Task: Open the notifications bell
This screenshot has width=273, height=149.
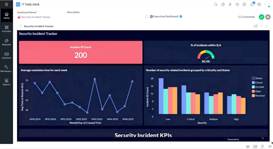Action: 252,4
